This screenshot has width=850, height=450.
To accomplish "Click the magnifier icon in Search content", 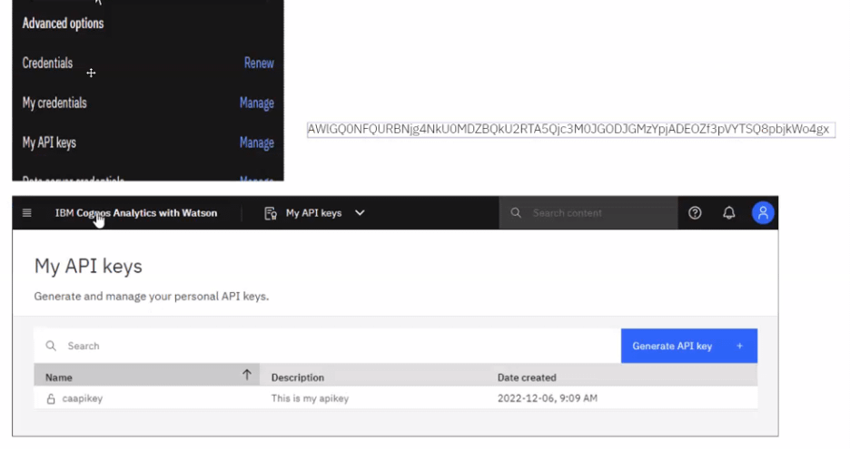I will tap(516, 213).
